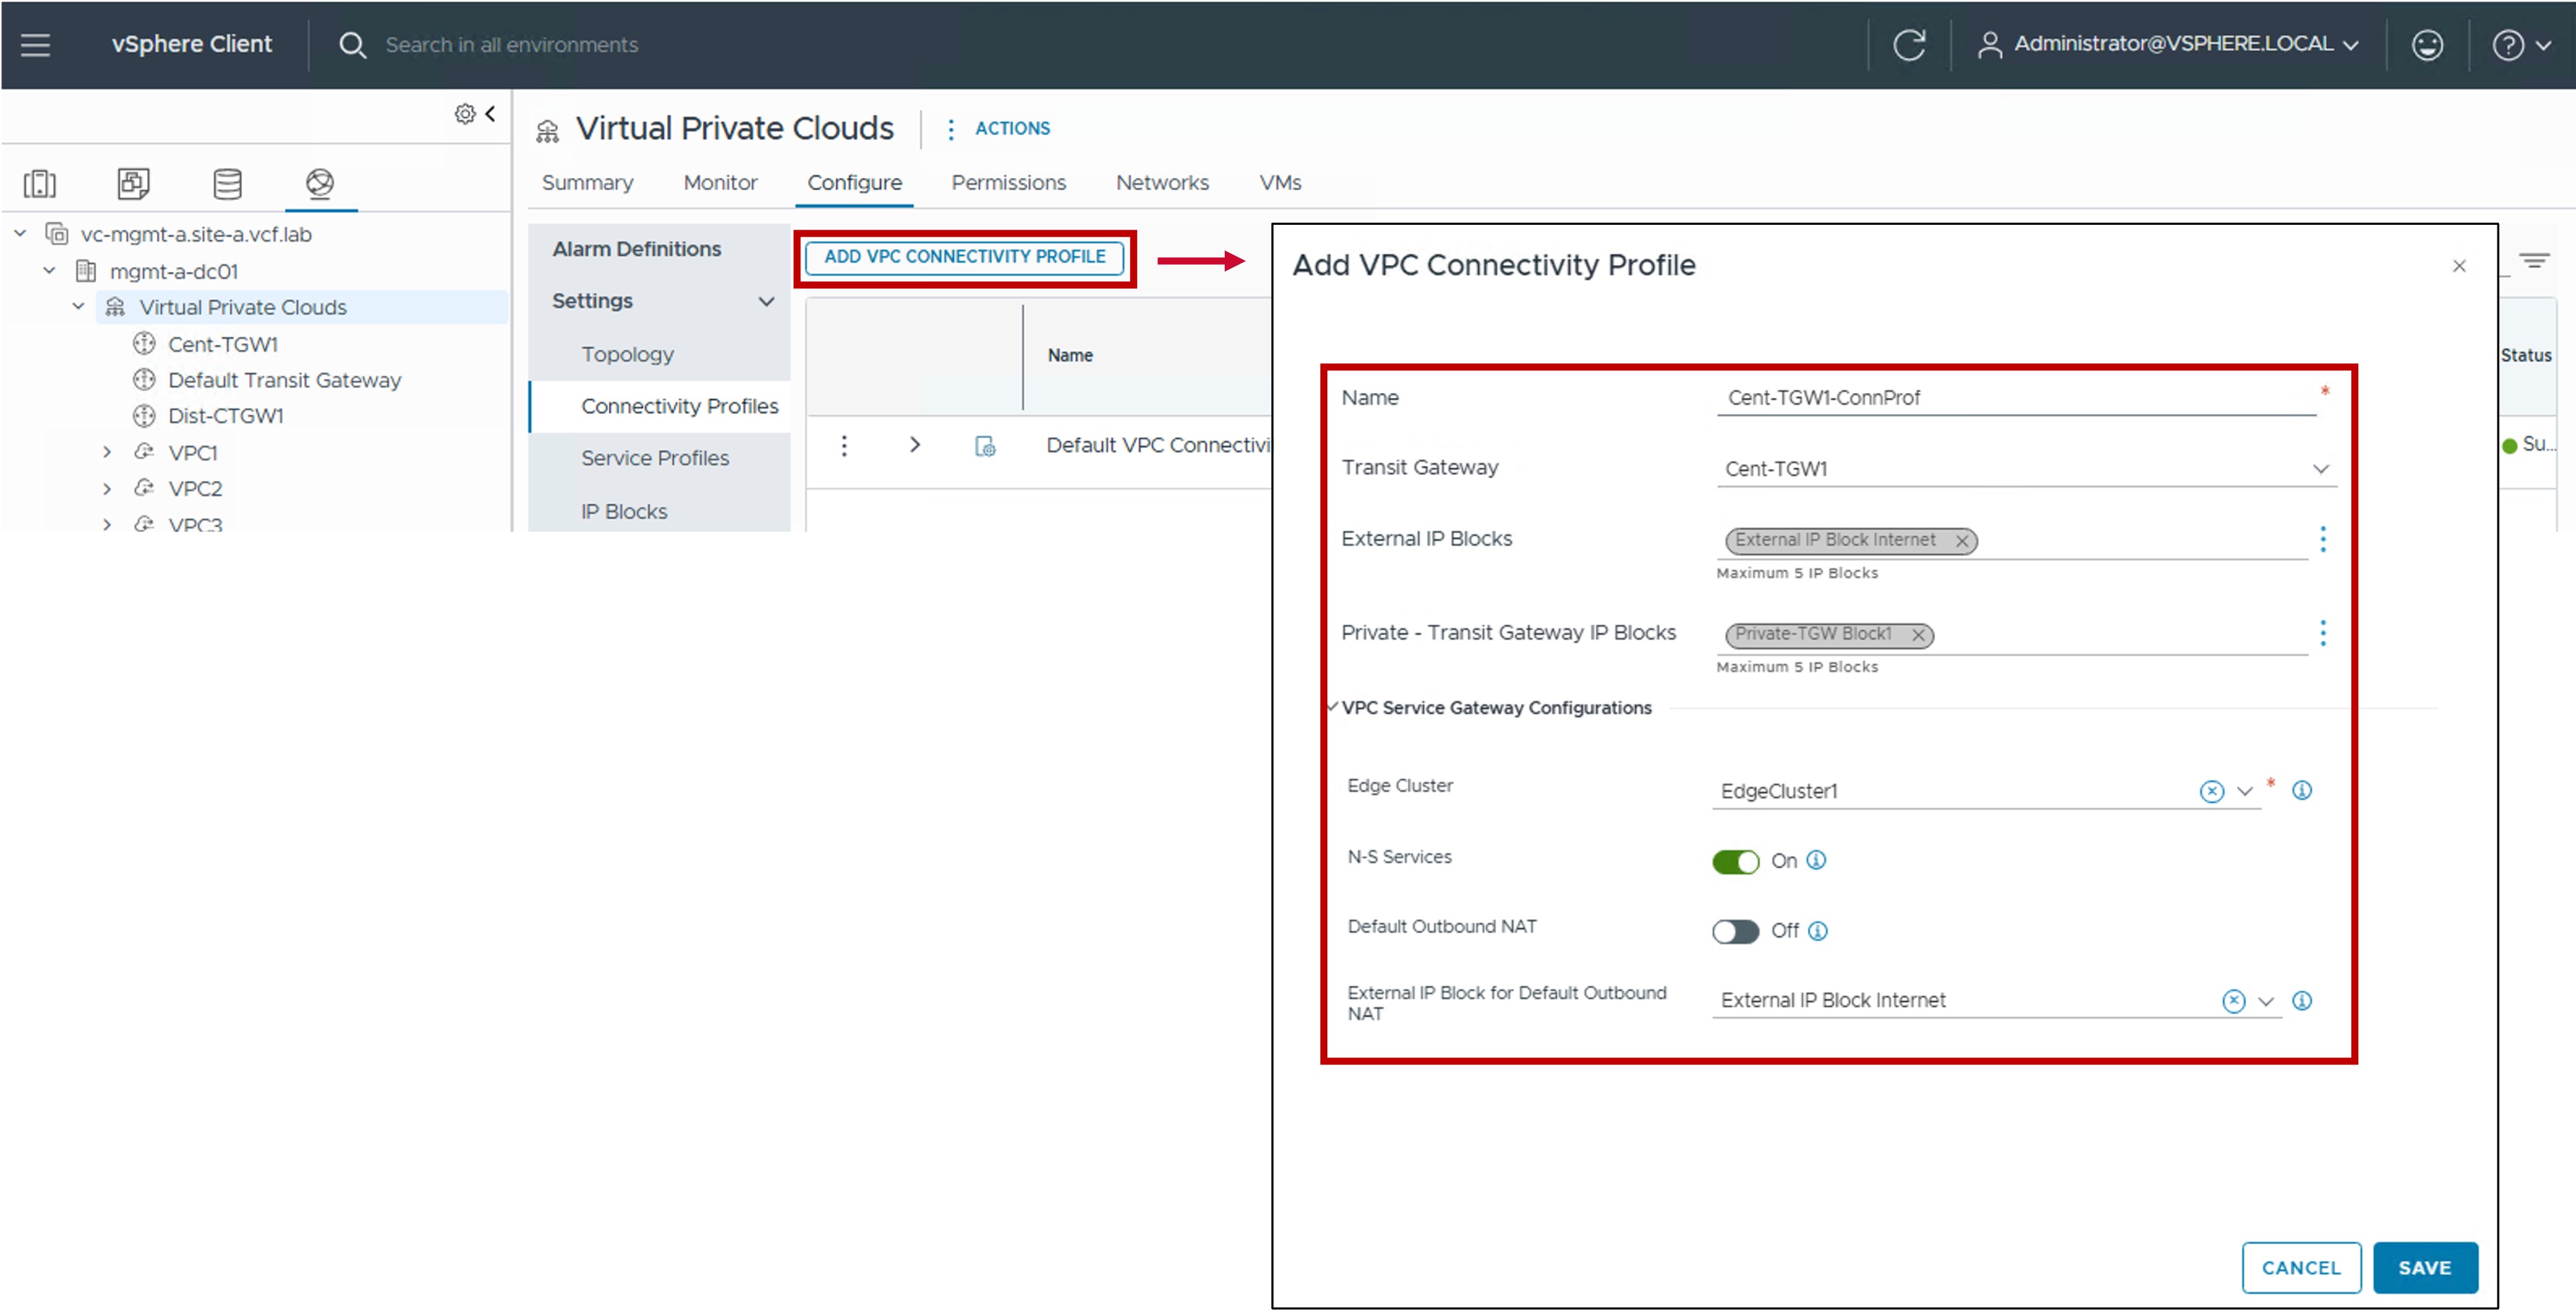Image resolution: width=2576 pixels, height=1312 pixels.
Task: Open the Administrator user account menu
Action: click(x=2168, y=44)
